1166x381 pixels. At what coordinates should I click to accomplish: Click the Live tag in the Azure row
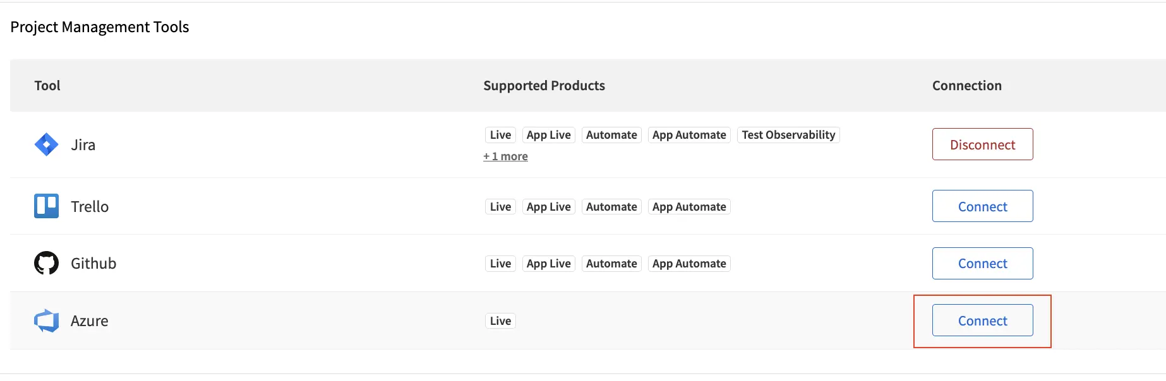(x=500, y=321)
